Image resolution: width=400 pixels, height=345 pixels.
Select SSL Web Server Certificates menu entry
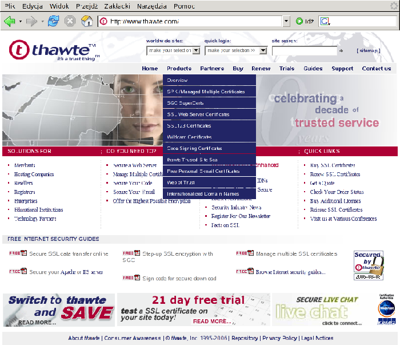(209, 114)
